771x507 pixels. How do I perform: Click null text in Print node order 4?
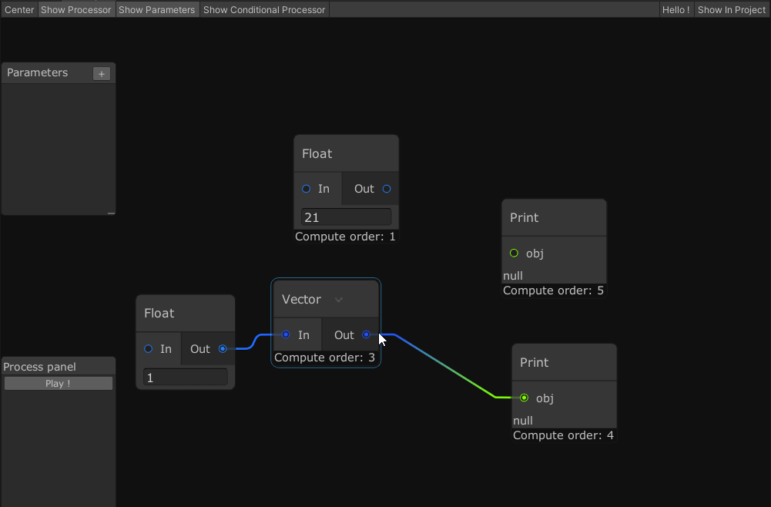tap(523, 421)
